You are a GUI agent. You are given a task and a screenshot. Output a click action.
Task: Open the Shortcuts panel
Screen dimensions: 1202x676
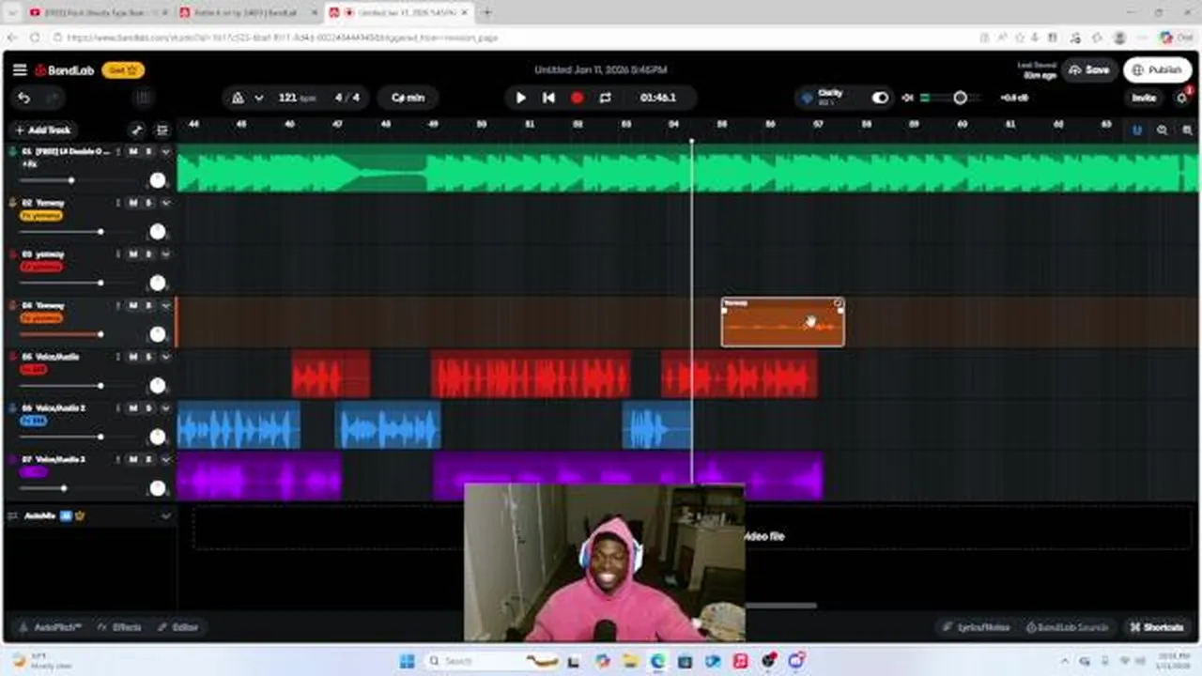[1156, 627]
